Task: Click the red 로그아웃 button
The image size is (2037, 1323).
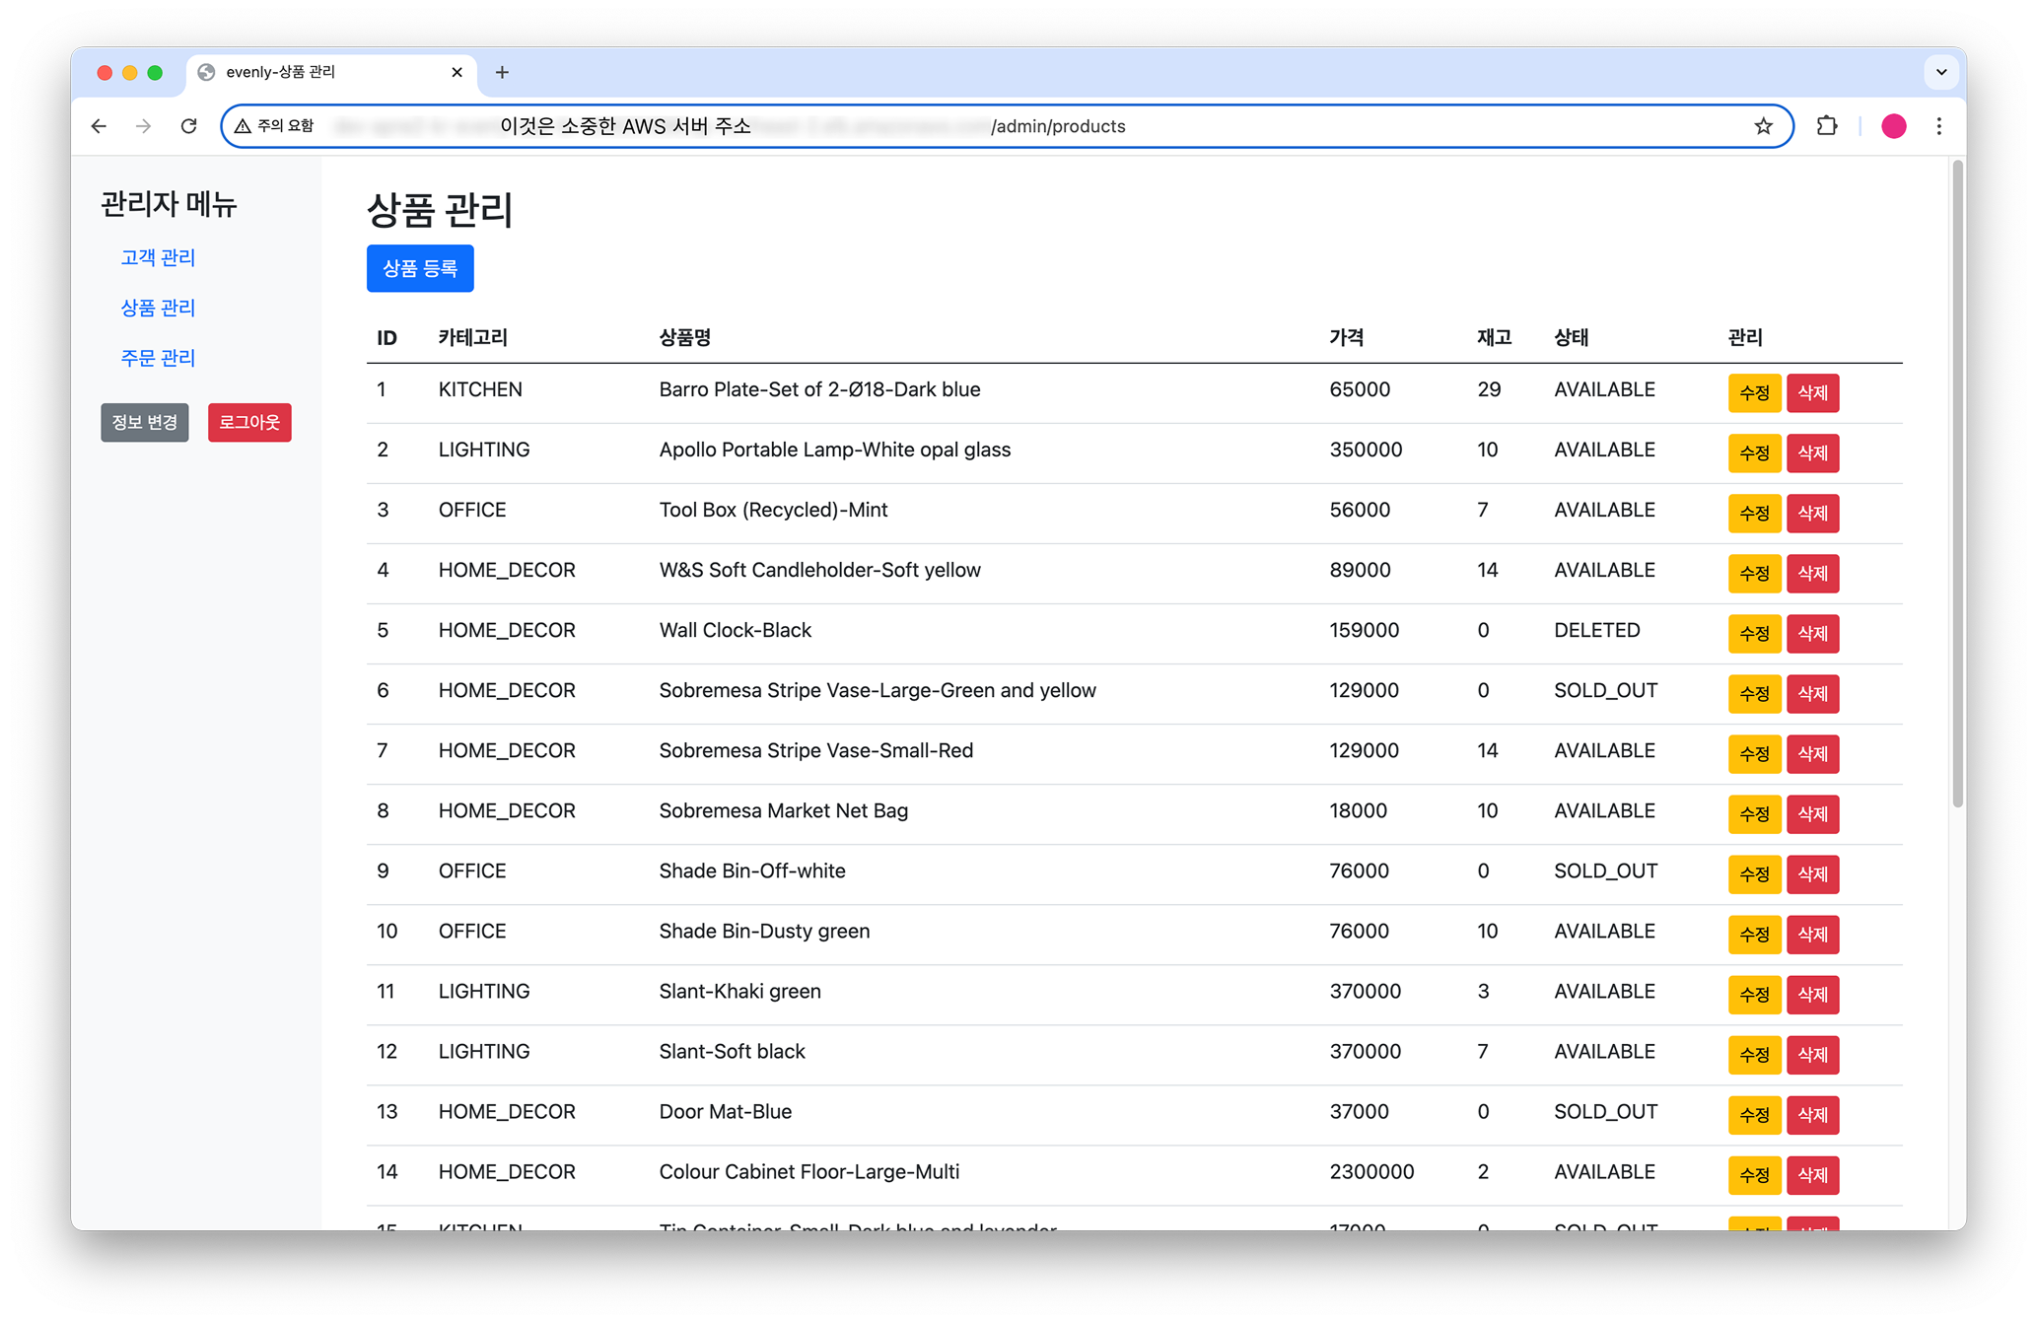Action: [x=249, y=422]
